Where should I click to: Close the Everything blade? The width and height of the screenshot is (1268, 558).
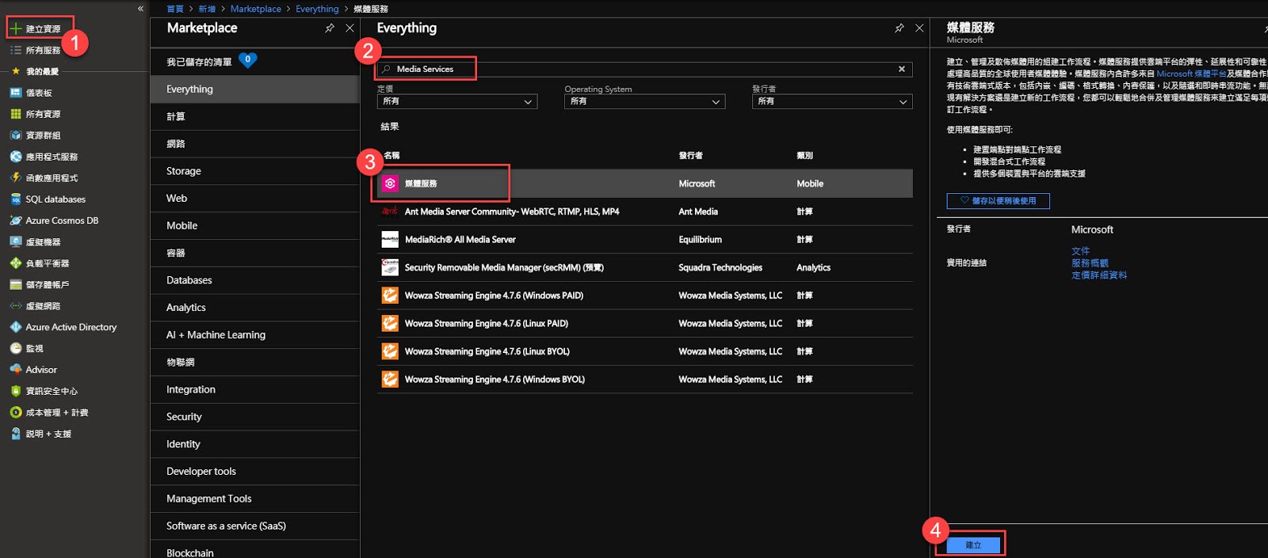[919, 28]
